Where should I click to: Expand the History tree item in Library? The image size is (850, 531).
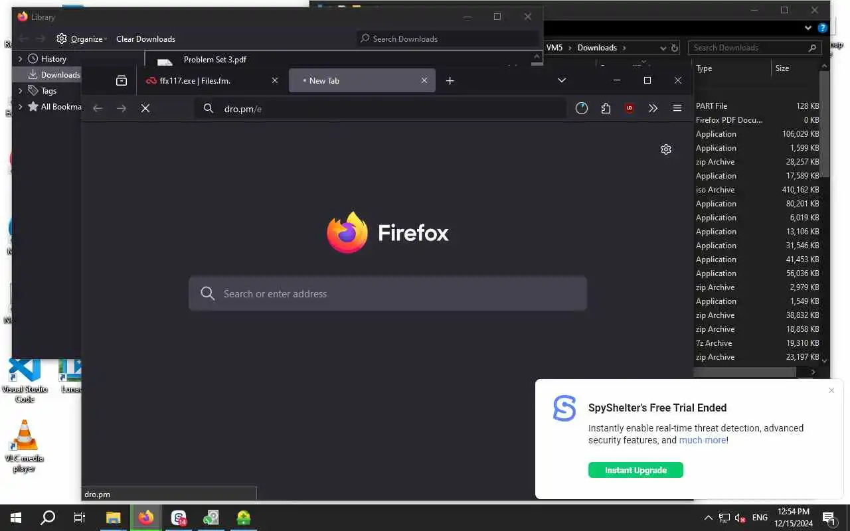[21, 58]
